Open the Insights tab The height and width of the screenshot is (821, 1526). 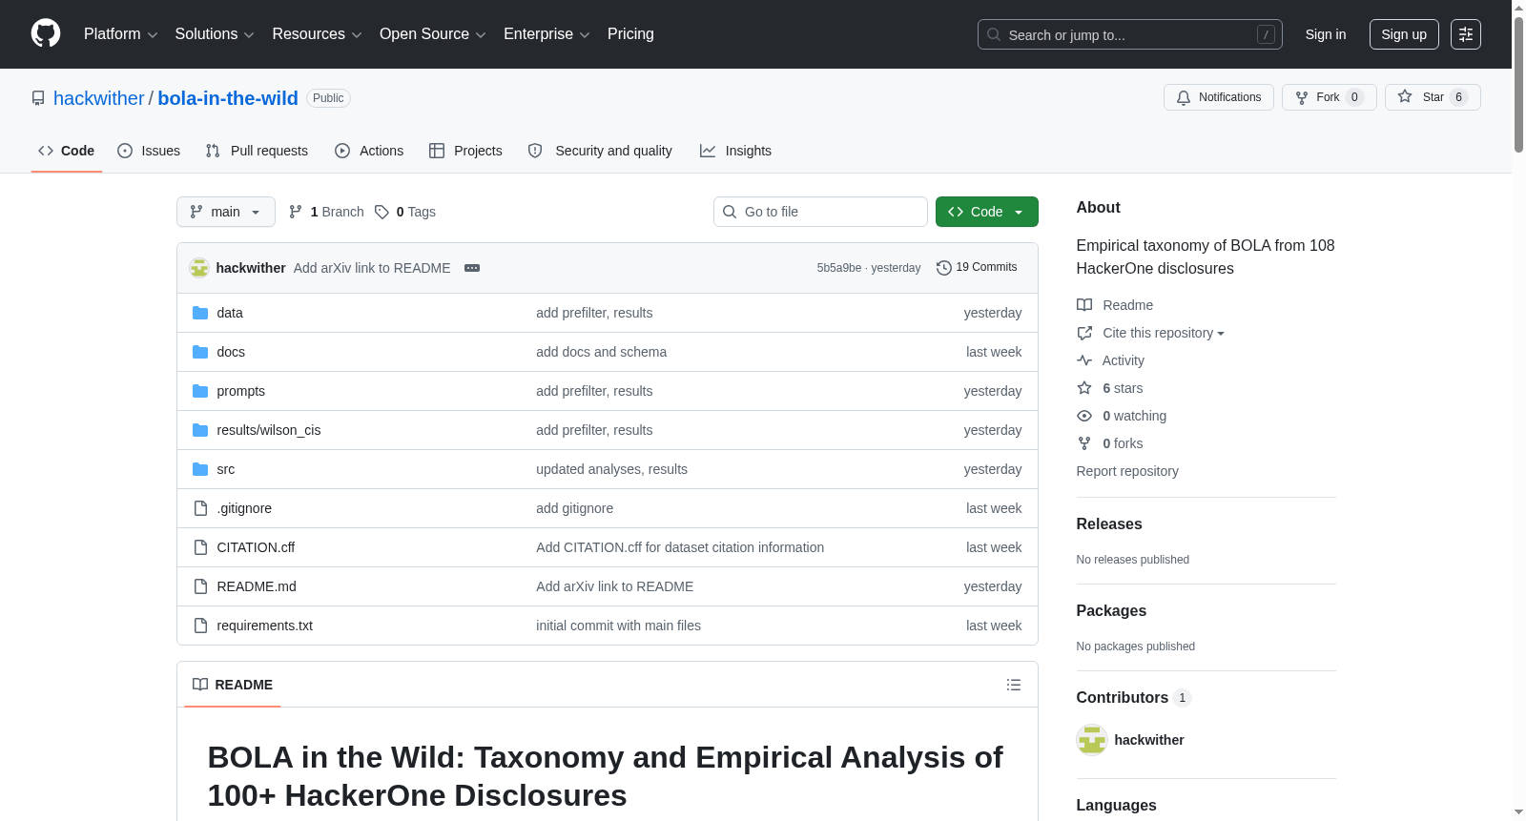point(735,151)
